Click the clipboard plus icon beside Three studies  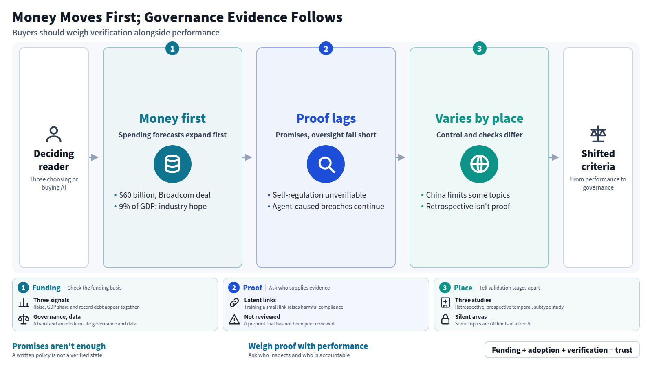[445, 303]
